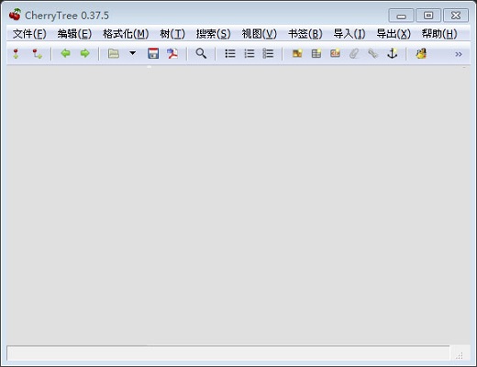Viewport: 477px width, 367px height.
Task: Click the open file folder icon
Action: point(114,53)
